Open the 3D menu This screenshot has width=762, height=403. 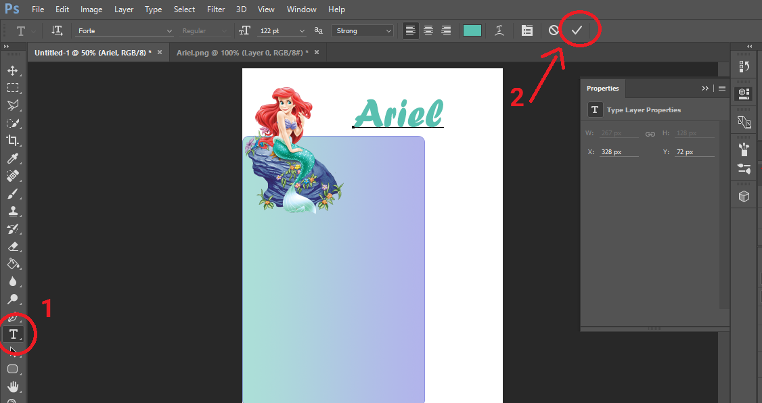(241, 9)
